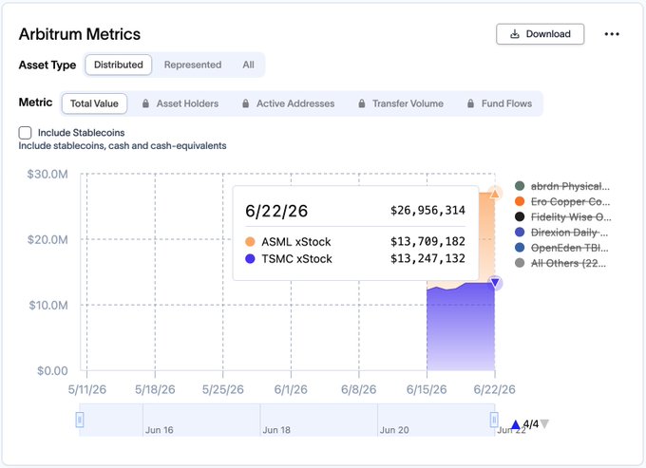The height and width of the screenshot is (468, 646).
Task: Click the Jun 16 label in range navigator
Action: pos(159,430)
